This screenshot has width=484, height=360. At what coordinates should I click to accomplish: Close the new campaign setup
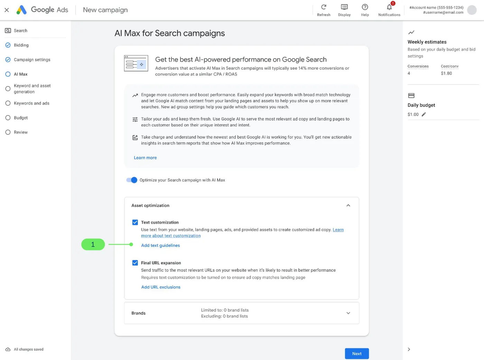pyautogui.click(x=7, y=10)
